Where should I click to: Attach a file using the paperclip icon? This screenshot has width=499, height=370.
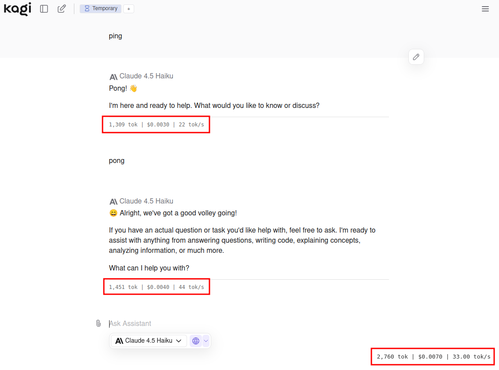99,323
